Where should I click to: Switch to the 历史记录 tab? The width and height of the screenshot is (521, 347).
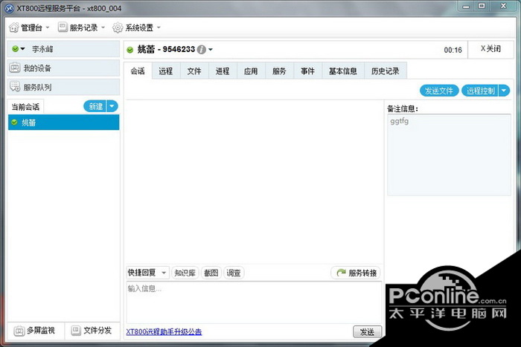tap(386, 72)
